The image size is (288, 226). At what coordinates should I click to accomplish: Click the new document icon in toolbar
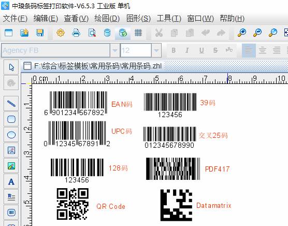[x=8, y=33]
